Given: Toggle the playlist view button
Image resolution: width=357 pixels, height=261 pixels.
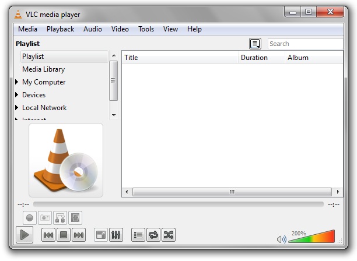Looking at the screenshot, I should click(138, 235).
